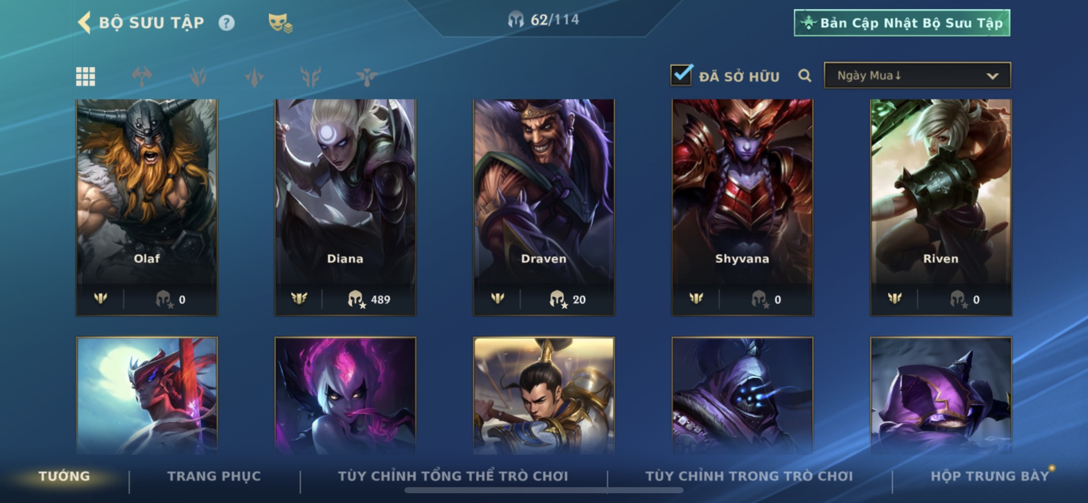Screen dimensions: 1088x503
Task: Open the Draven champion card
Action: click(x=544, y=207)
